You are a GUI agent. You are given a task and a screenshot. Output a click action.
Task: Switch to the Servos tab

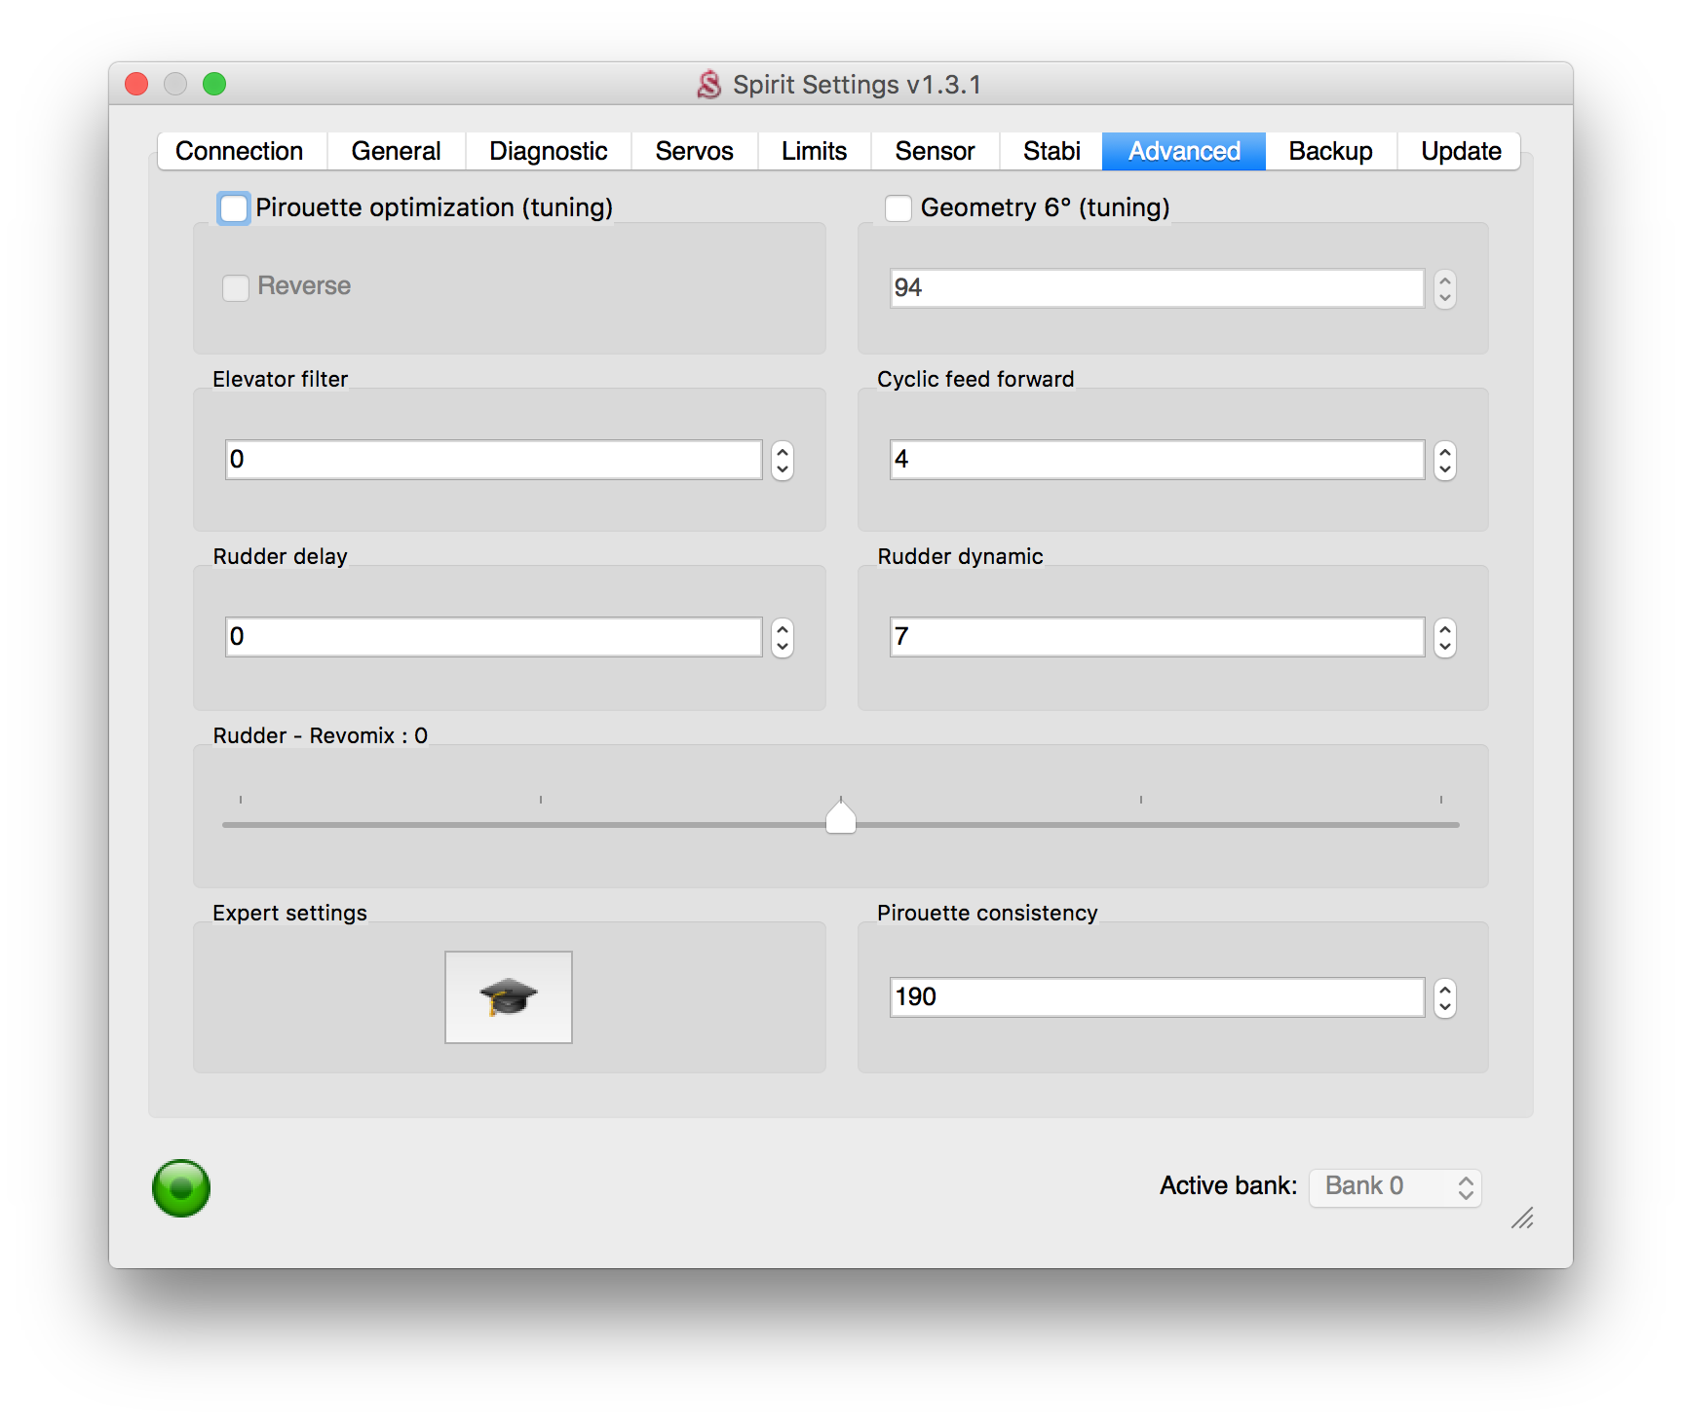point(694,151)
